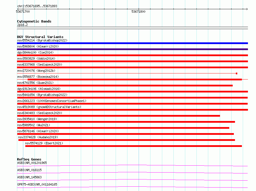Click the small red block on esv2720076 track
This screenshot has height=191, width=256.
coord(236,73)
